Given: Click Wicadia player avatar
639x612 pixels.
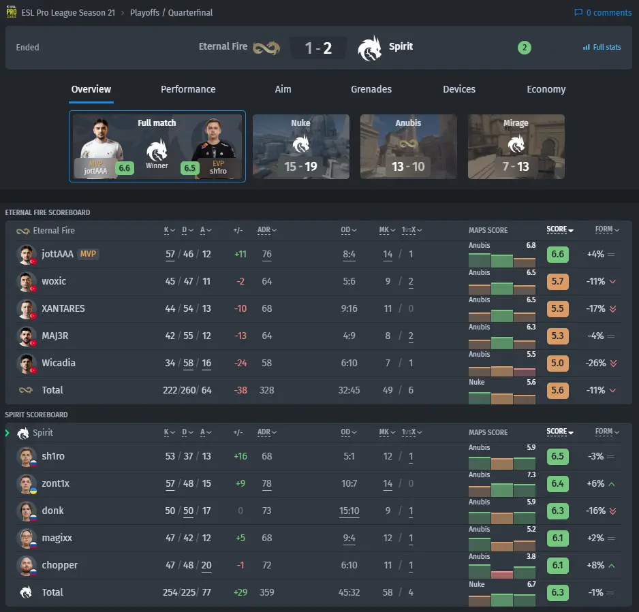Looking at the screenshot, I should pos(26,364).
